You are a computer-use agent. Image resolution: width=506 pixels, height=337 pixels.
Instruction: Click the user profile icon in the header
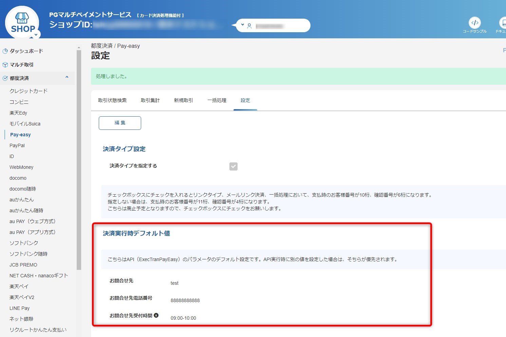pyautogui.click(x=249, y=25)
